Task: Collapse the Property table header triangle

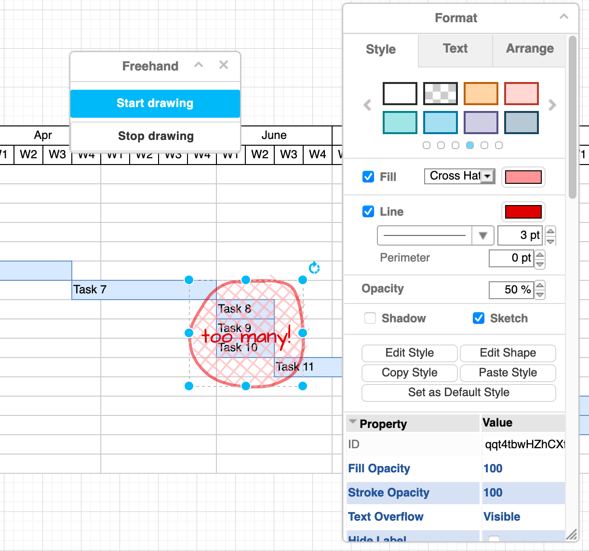Action: [x=353, y=423]
